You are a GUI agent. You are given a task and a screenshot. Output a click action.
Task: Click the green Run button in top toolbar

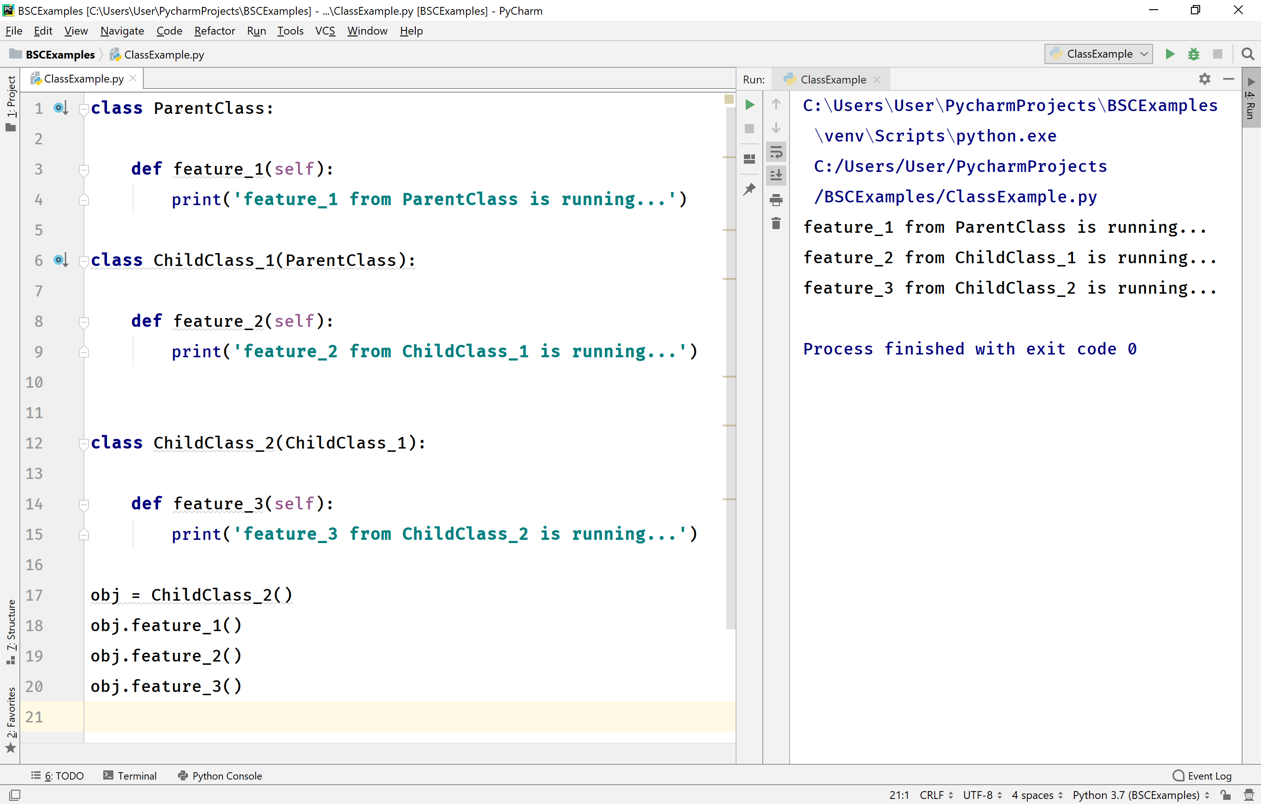[x=1170, y=54]
